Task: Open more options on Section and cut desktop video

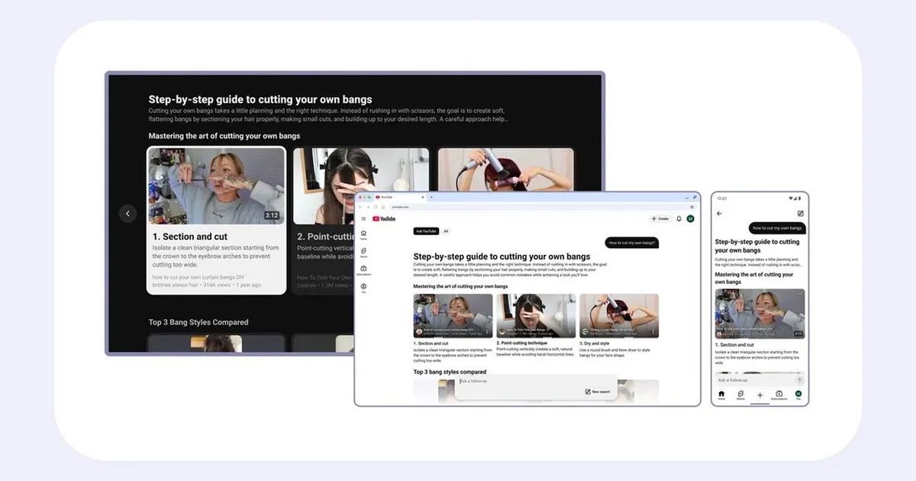Action: [489, 332]
